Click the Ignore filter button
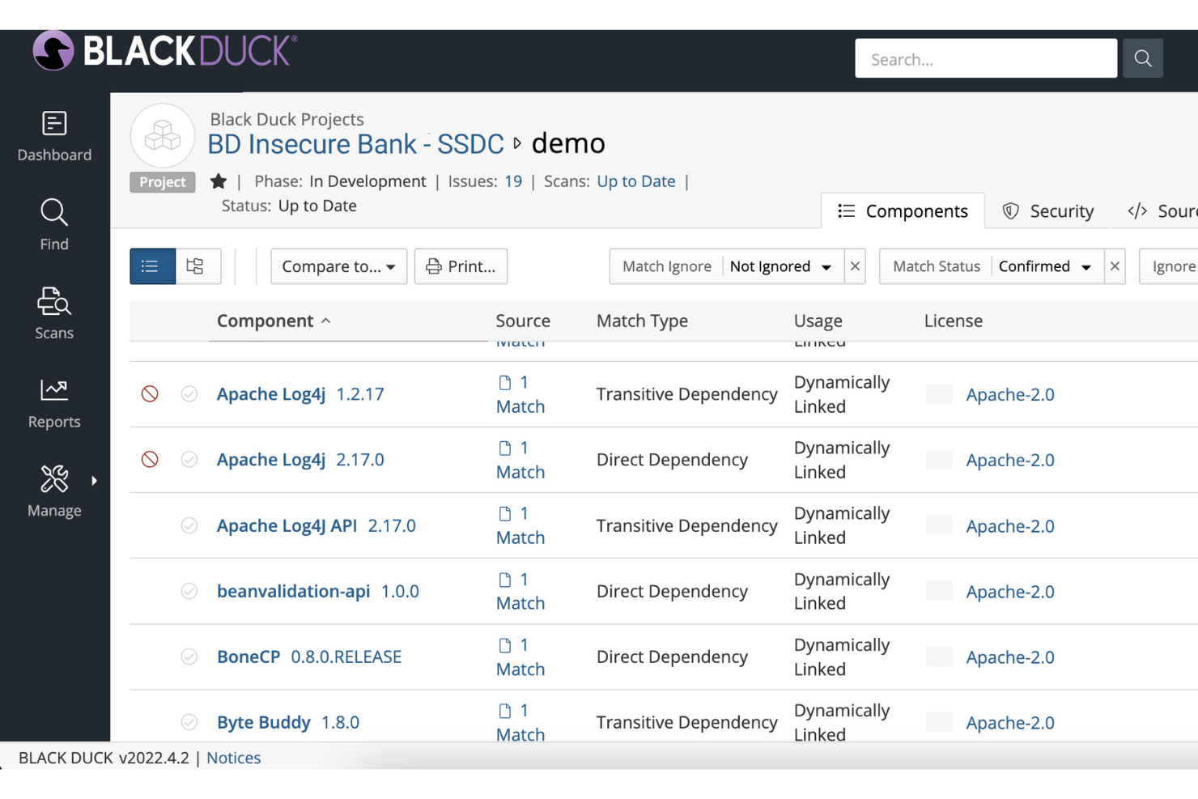 1170,266
